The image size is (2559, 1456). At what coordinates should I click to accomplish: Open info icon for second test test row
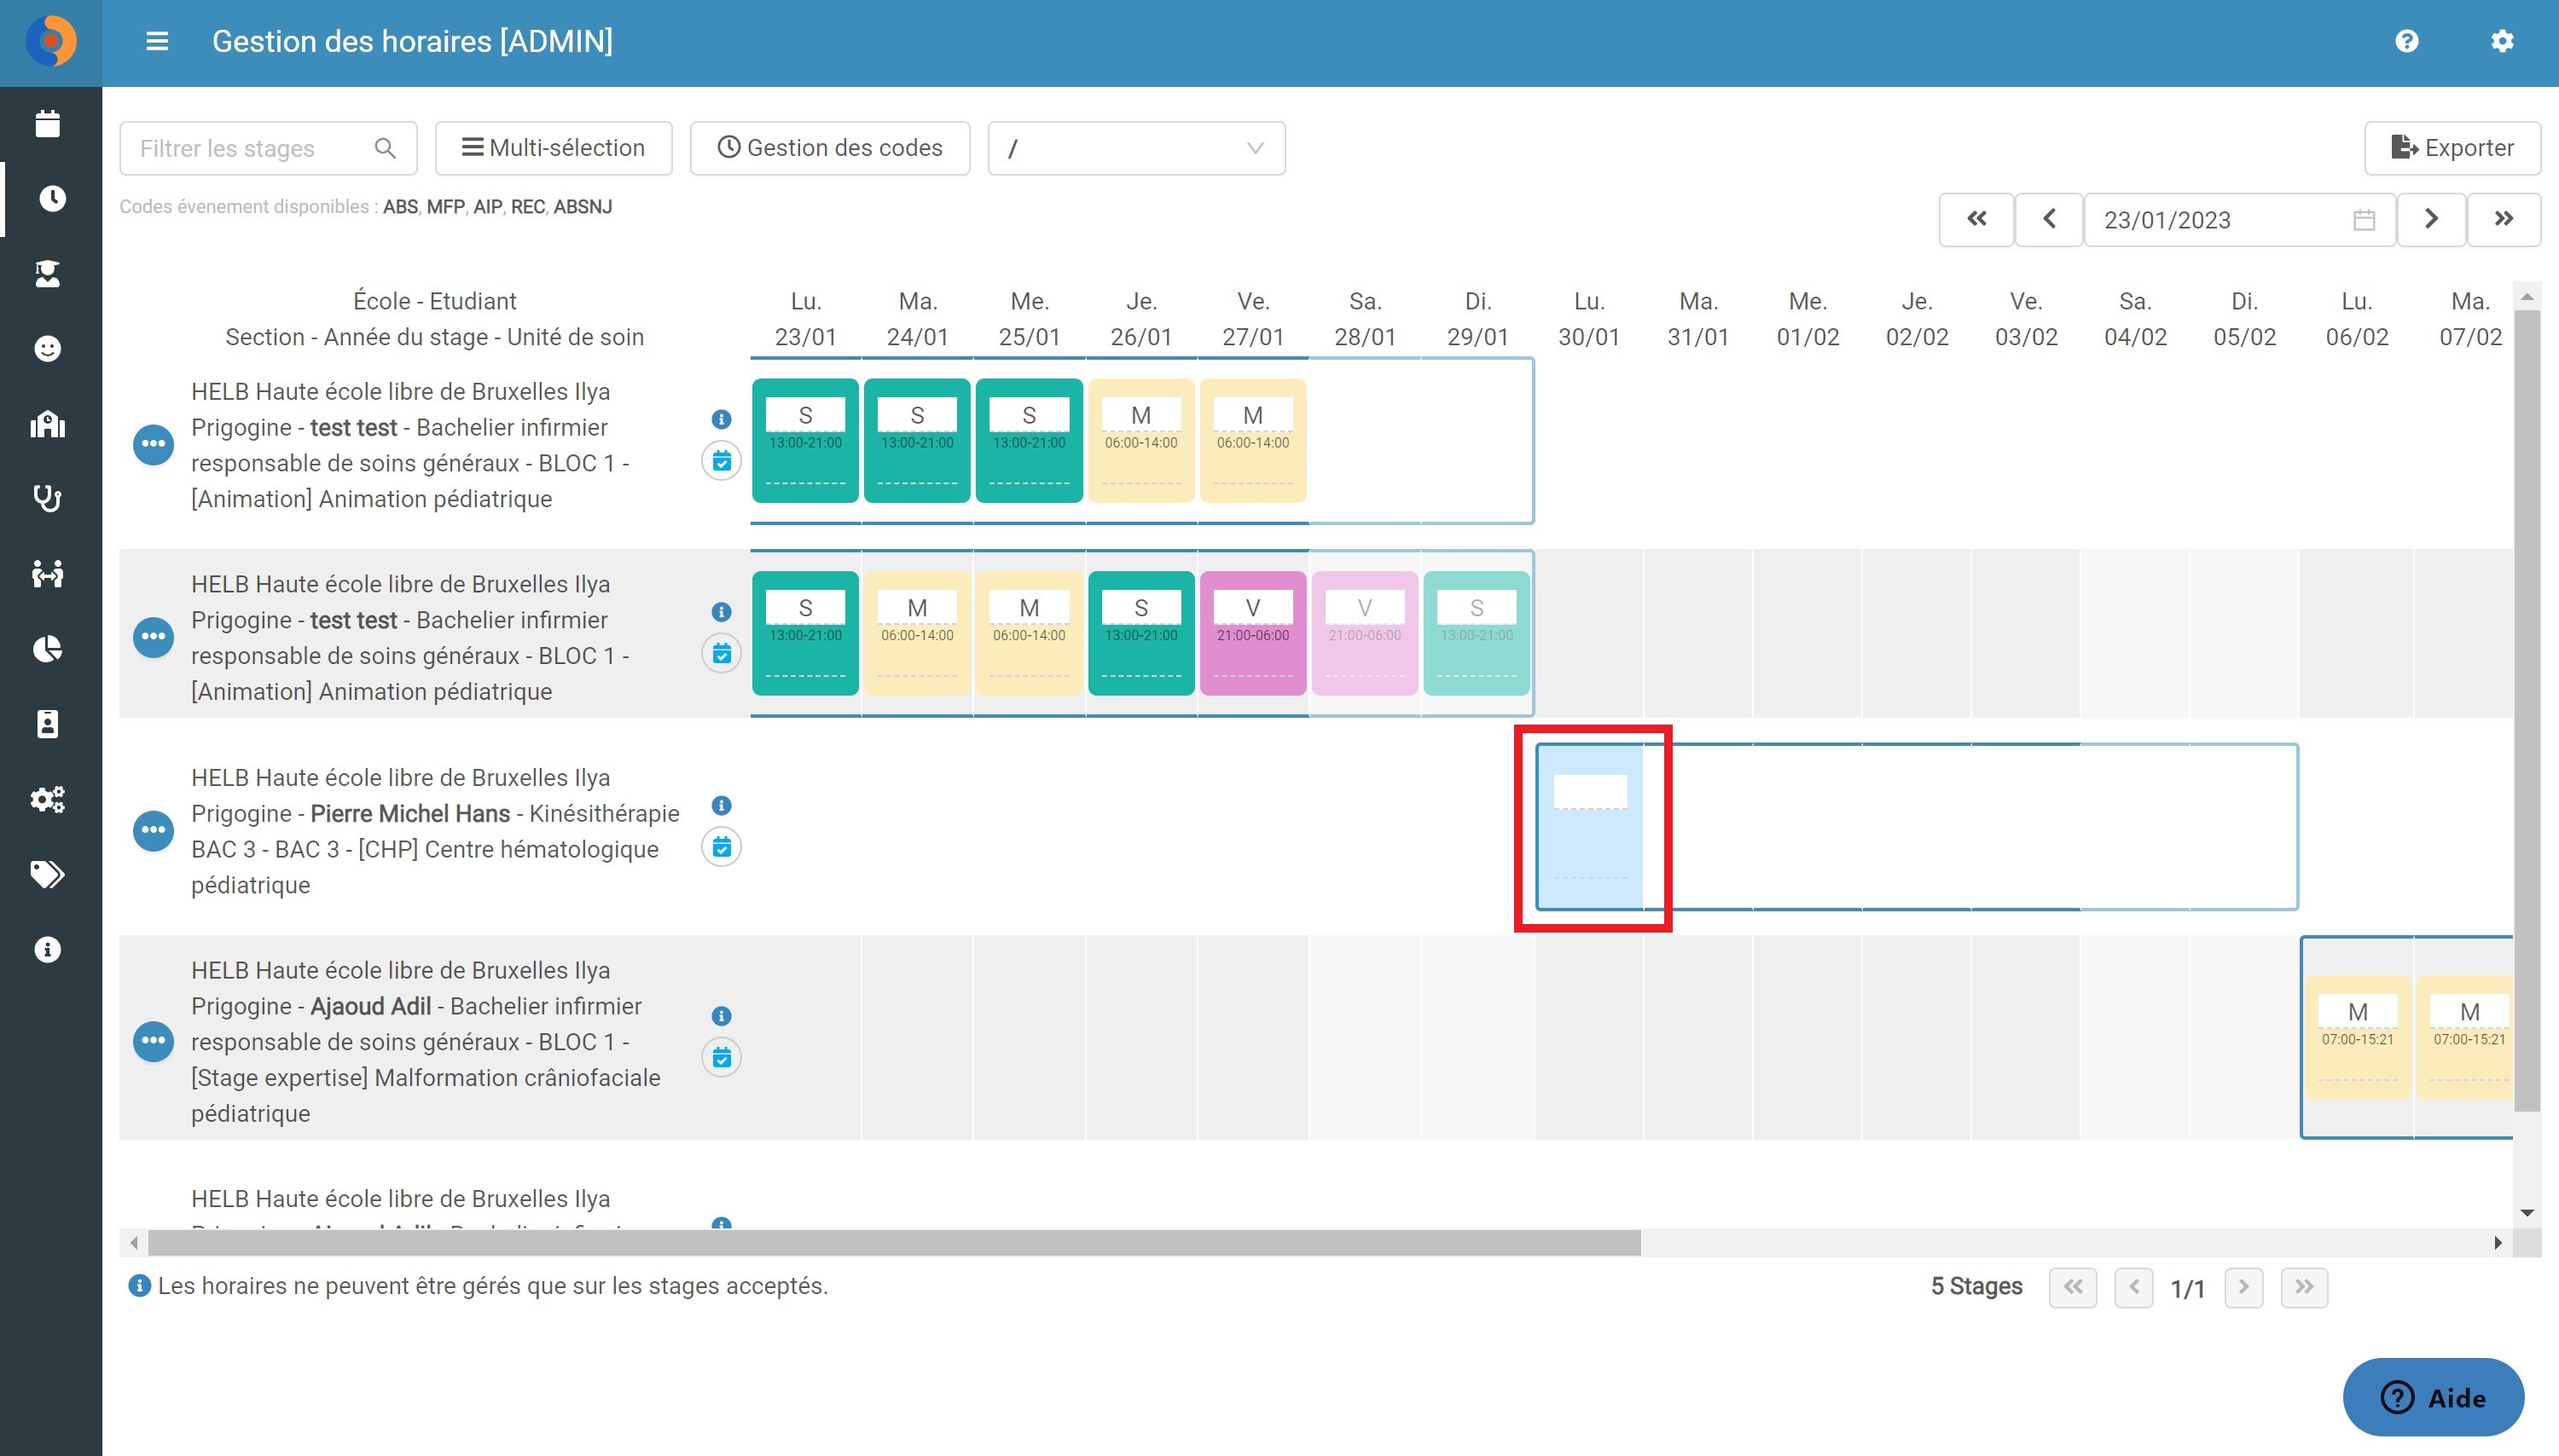tap(722, 612)
